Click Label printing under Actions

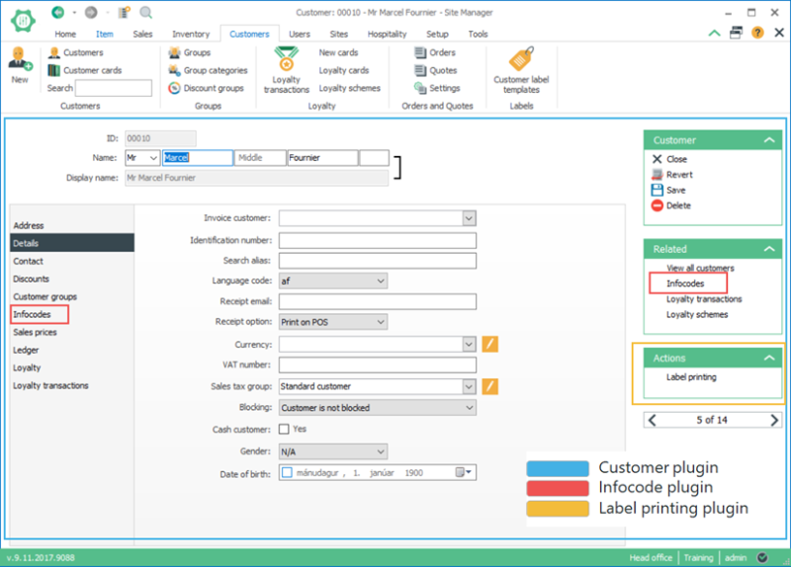[691, 376]
